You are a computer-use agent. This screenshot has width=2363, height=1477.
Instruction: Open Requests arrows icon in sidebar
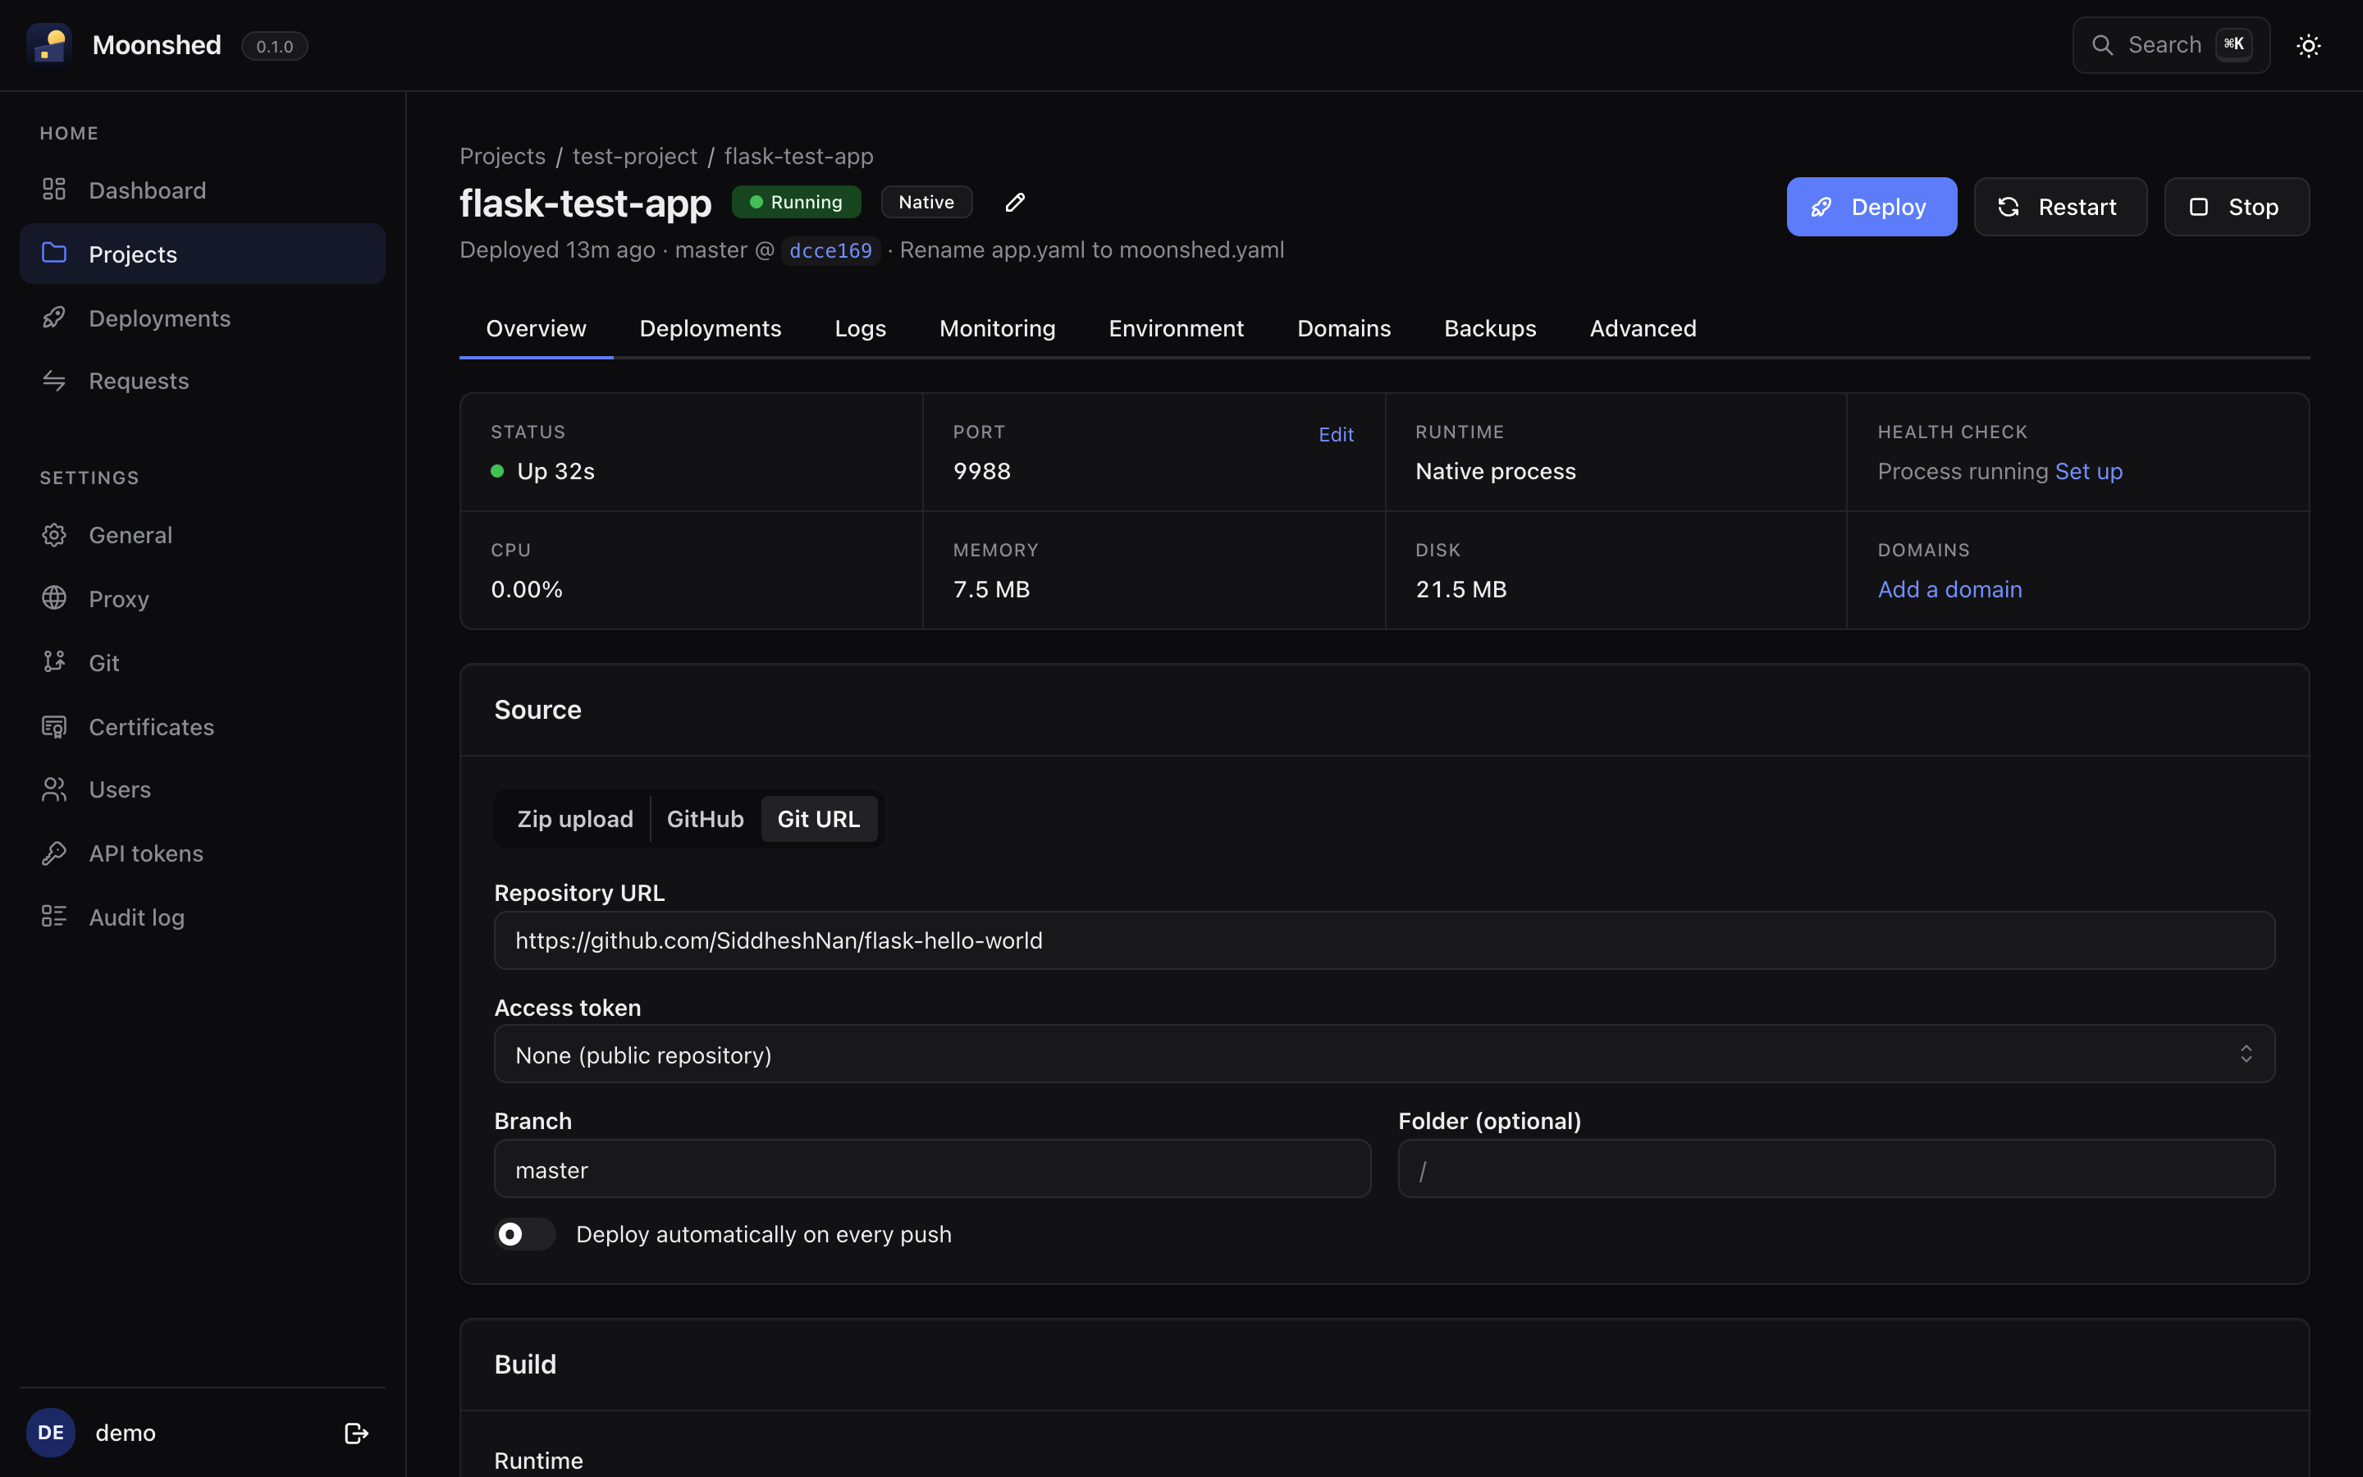[53, 381]
